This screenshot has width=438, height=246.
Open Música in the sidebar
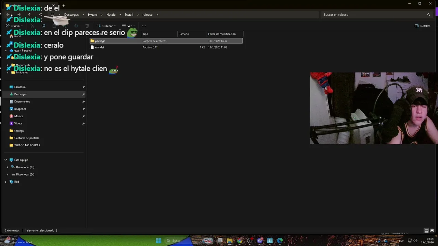point(18,116)
